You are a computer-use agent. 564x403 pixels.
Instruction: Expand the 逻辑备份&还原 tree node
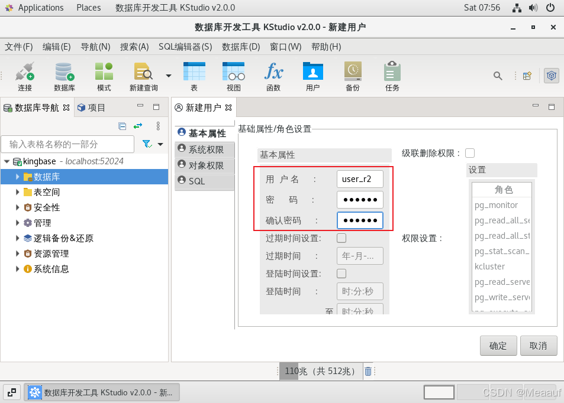[17, 238]
